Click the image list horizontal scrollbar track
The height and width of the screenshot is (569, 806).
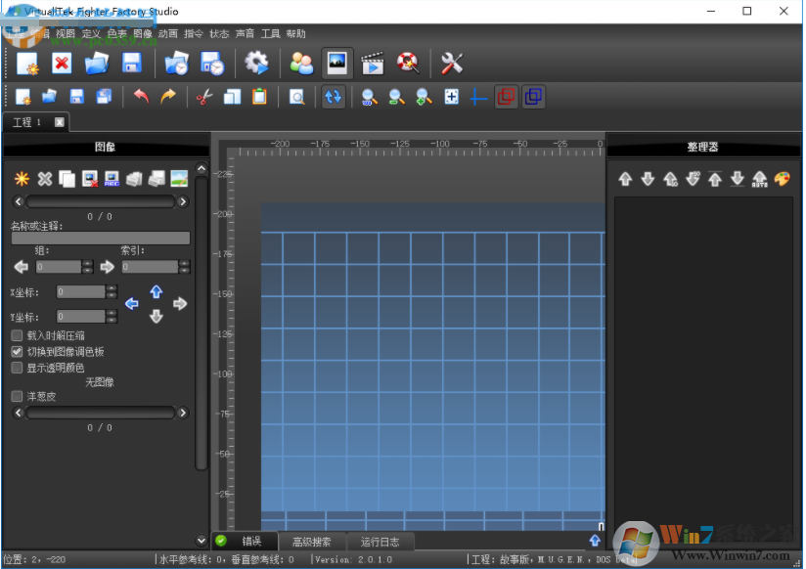[100, 201]
